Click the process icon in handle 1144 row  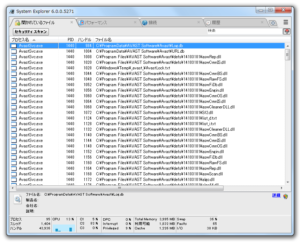14,140
